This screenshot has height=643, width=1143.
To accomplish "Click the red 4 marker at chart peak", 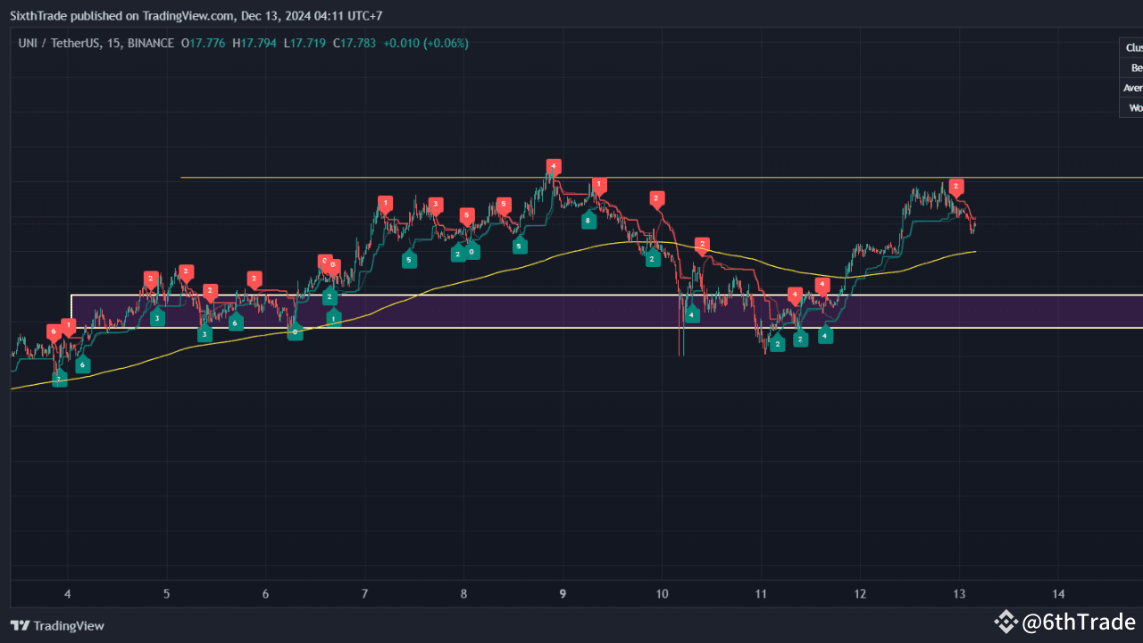I will 554,166.
